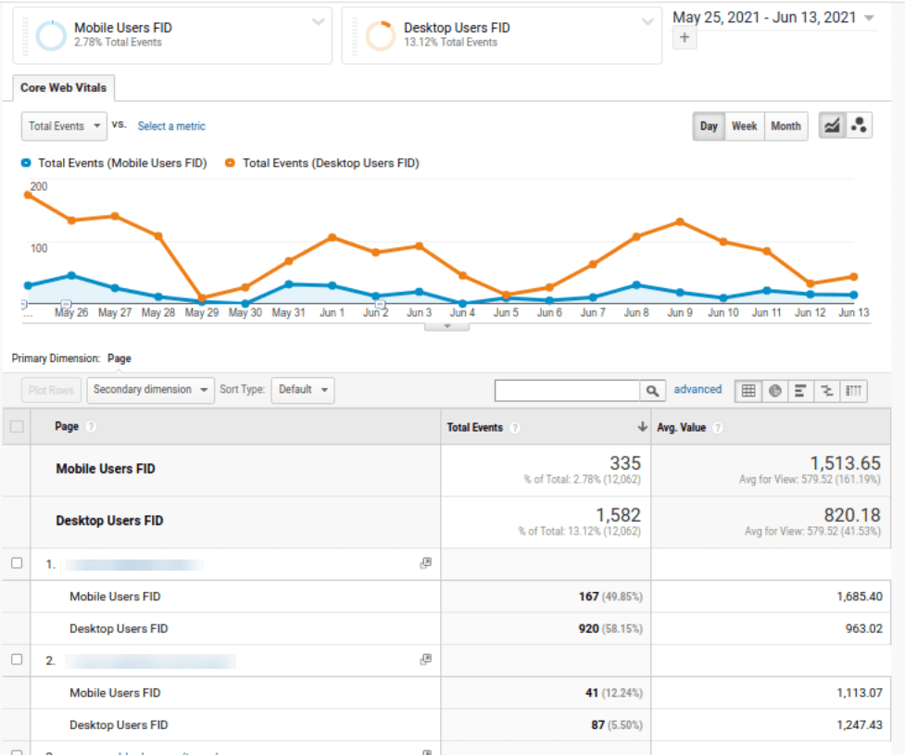The height and width of the screenshot is (755, 905).
Task: Toggle the select-all header checkbox
Action: (17, 427)
